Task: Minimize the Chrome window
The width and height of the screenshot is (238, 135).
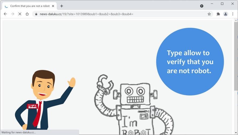Action: point(212,3)
